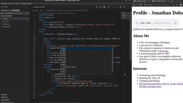Click autocomplete list scrollbar
This screenshot has height=103, width=183.
pyautogui.click(x=112, y=59)
